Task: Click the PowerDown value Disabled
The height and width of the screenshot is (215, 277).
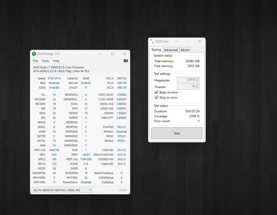Action: [86, 182]
